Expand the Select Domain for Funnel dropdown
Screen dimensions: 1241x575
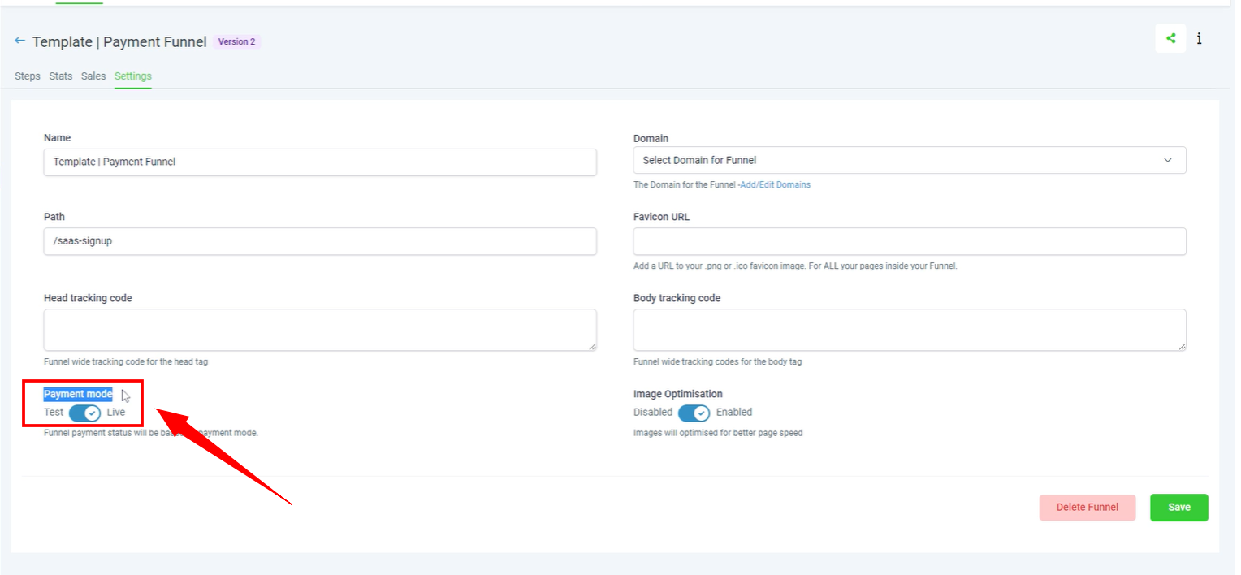pos(909,160)
